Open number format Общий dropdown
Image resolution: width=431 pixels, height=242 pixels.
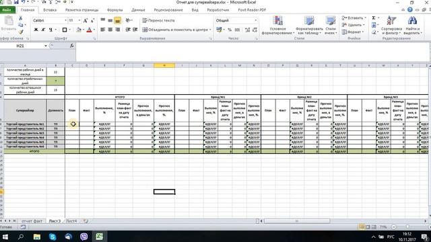(x=256, y=20)
